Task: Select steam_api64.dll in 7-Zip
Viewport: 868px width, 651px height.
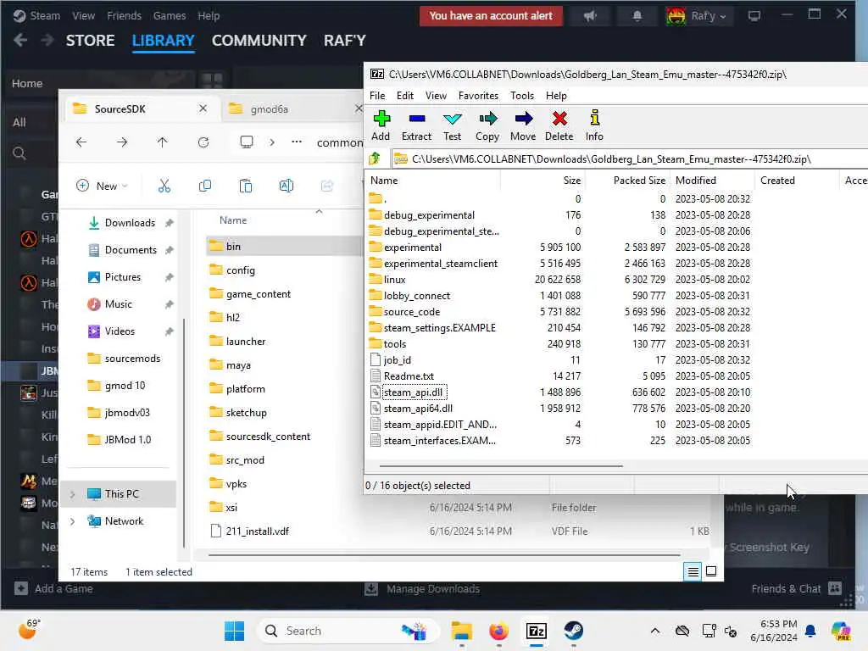Action: pos(418,409)
